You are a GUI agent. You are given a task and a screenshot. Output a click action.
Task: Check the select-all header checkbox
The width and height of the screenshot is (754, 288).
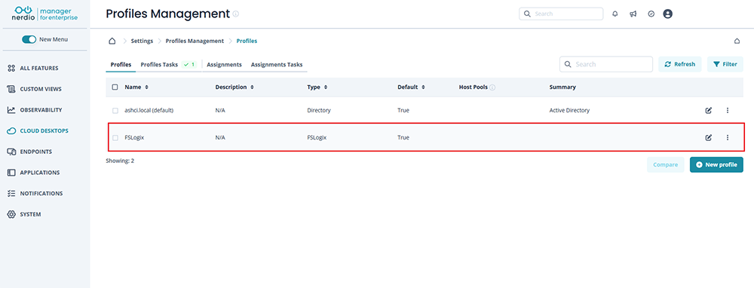115,87
